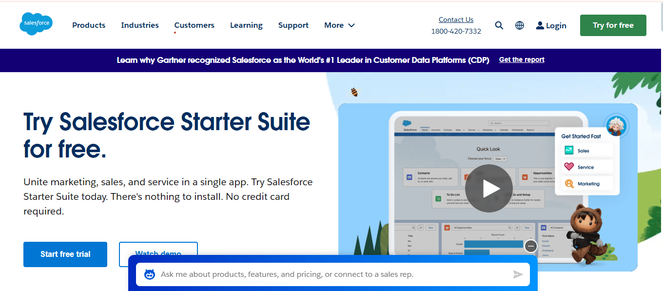The height and width of the screenshot is (291, 663).
Task: Click the chevron next to More
Action: point(351,25)
